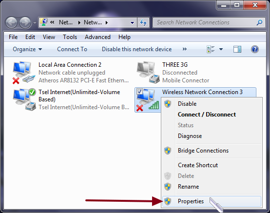Screen dimensions: 270x213
Task: Click 'Tsel Internet(Unlimited-Volume Based)' name
Action: tap(79, 96)
